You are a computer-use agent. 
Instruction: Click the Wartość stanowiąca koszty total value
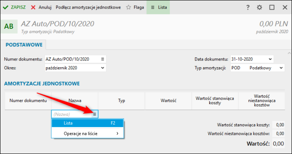(x=278, y=125)
